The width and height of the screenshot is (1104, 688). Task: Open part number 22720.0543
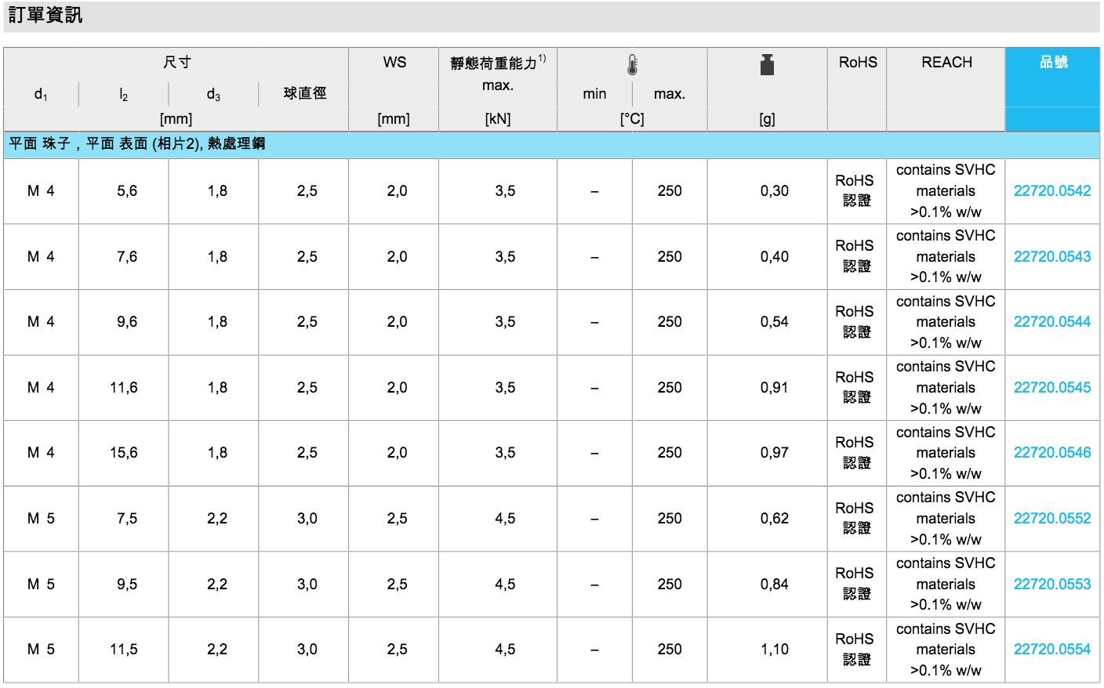point(1051,257)
